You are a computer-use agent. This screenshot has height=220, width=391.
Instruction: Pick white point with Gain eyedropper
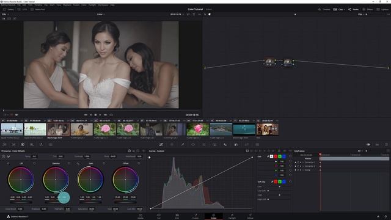click(78, 163)
